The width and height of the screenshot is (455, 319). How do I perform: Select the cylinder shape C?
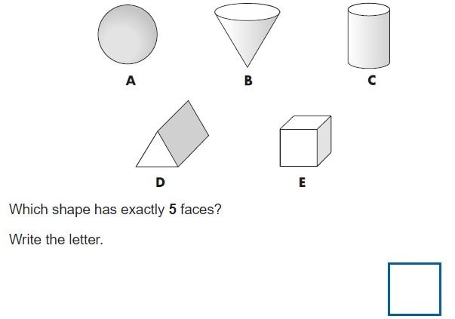point(369,35)
